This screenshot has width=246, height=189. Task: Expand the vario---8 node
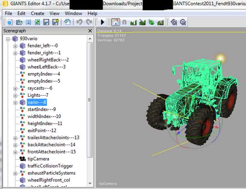pos(15,103)
